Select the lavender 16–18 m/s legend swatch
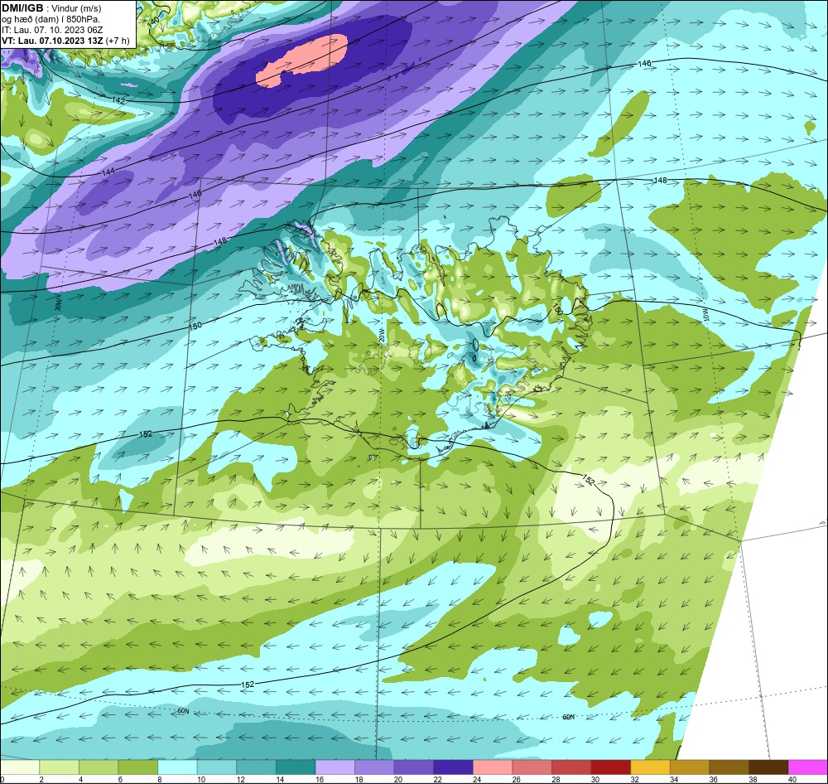The image size is (828, 784). point(335,767)
